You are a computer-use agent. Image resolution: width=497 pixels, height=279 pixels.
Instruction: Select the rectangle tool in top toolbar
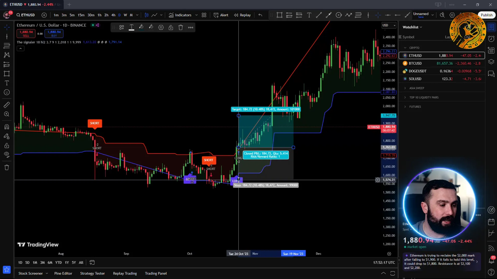(x=279, y=15)
